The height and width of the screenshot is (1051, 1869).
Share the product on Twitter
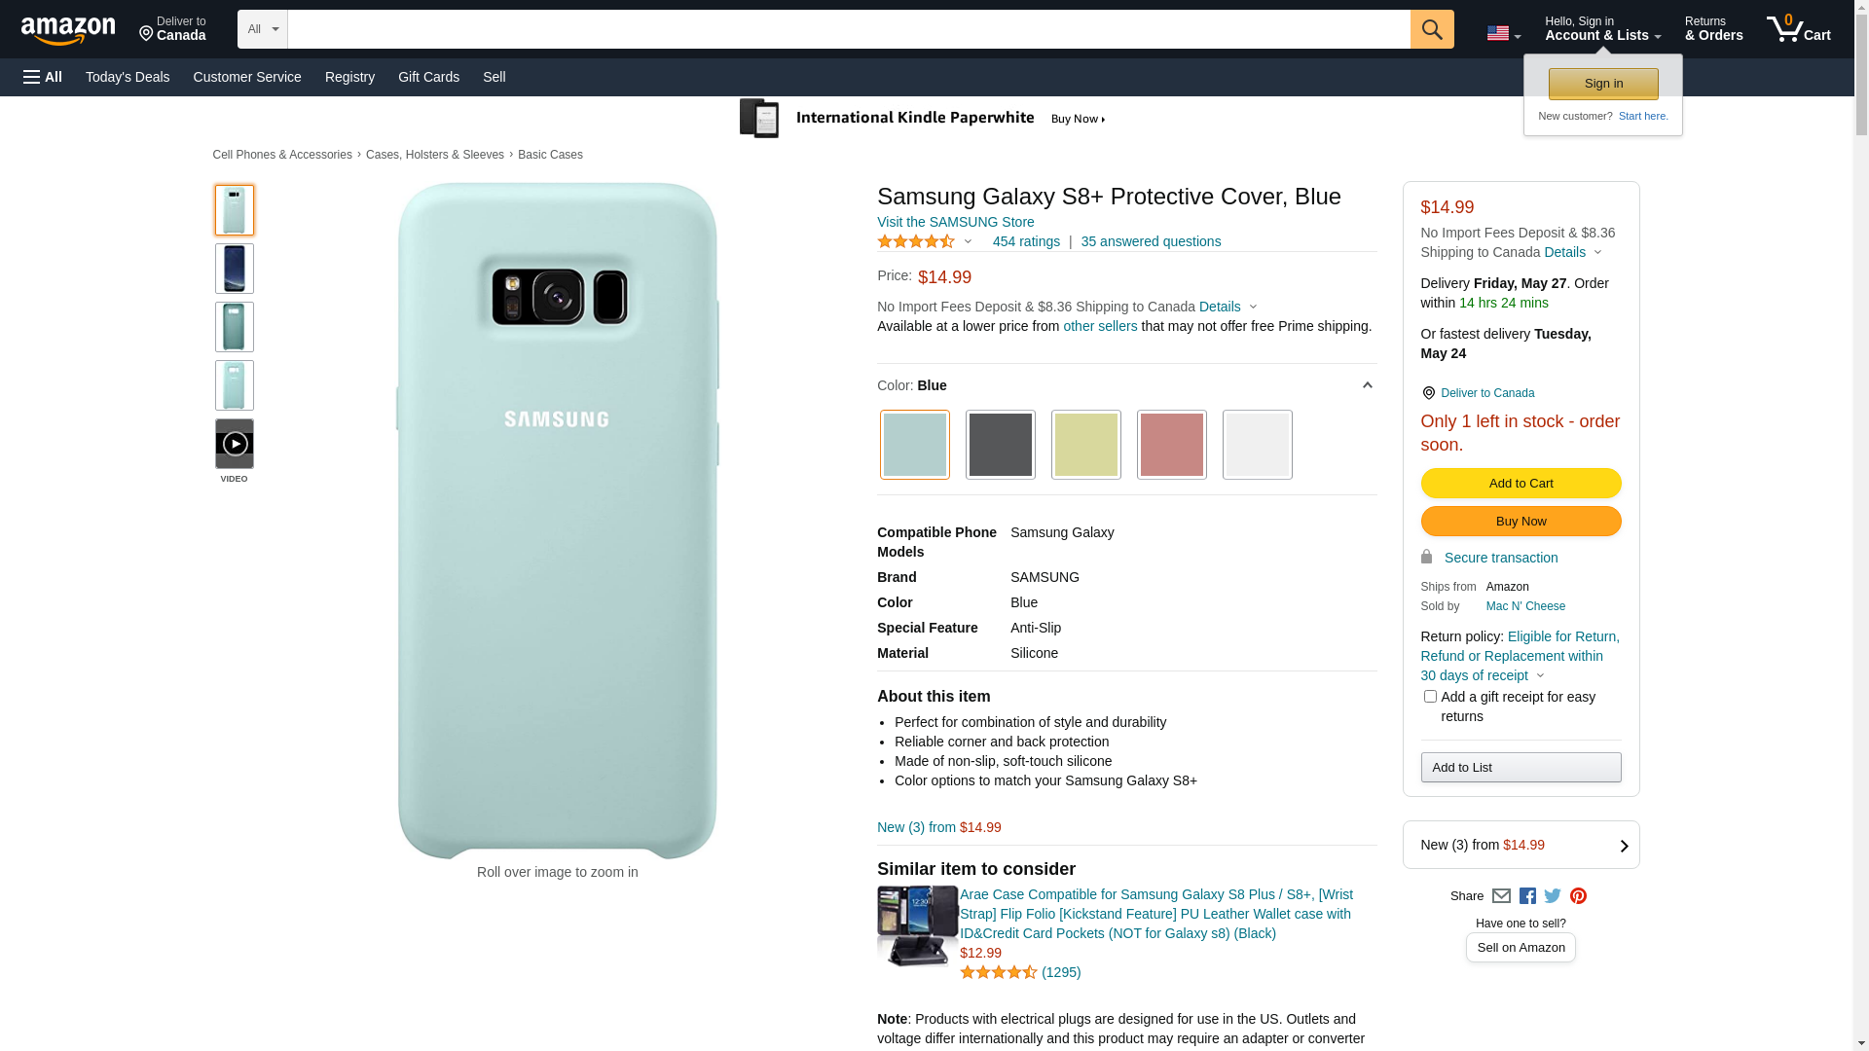click(1553, 896)
